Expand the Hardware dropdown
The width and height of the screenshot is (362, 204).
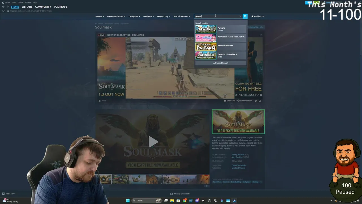click(148, 16)
